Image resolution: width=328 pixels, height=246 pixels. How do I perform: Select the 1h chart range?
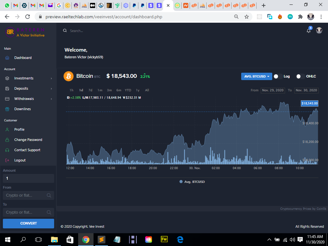tap(71, 90)
